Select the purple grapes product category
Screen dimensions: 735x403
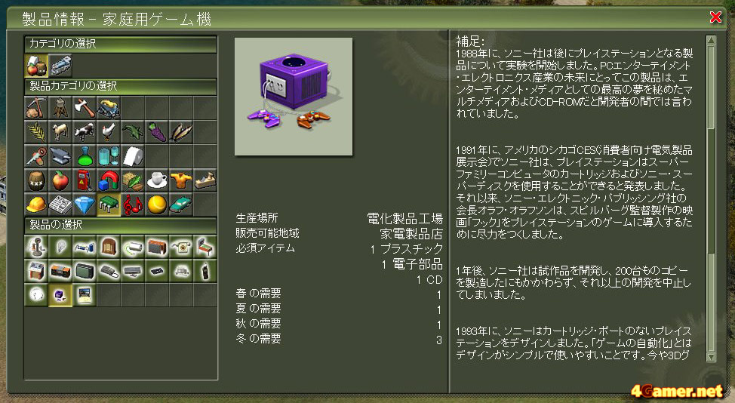pos(157,132)
